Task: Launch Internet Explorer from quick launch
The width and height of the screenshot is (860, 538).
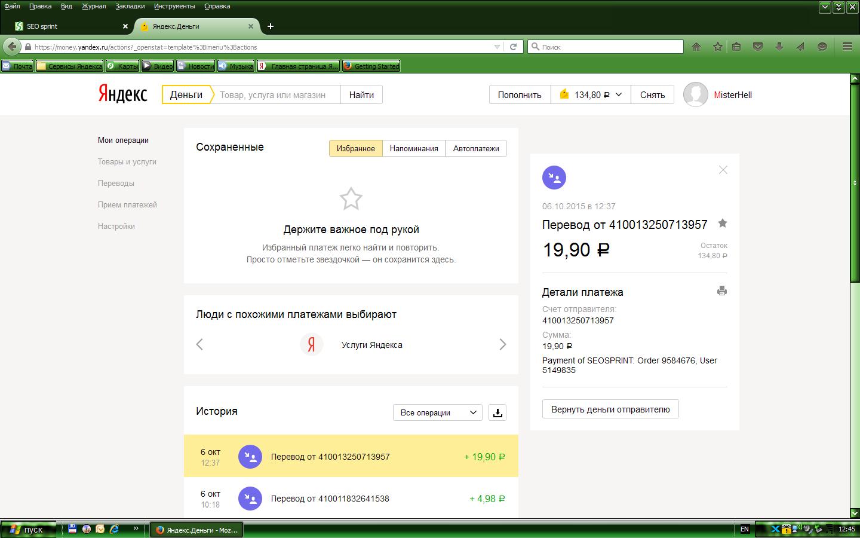Action: click(114, 529)
